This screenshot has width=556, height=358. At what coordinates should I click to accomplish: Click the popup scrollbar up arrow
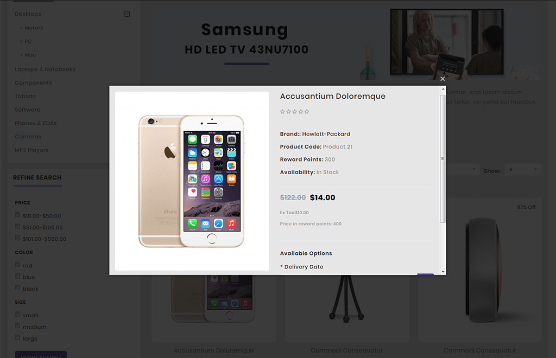tap(443, 90)
